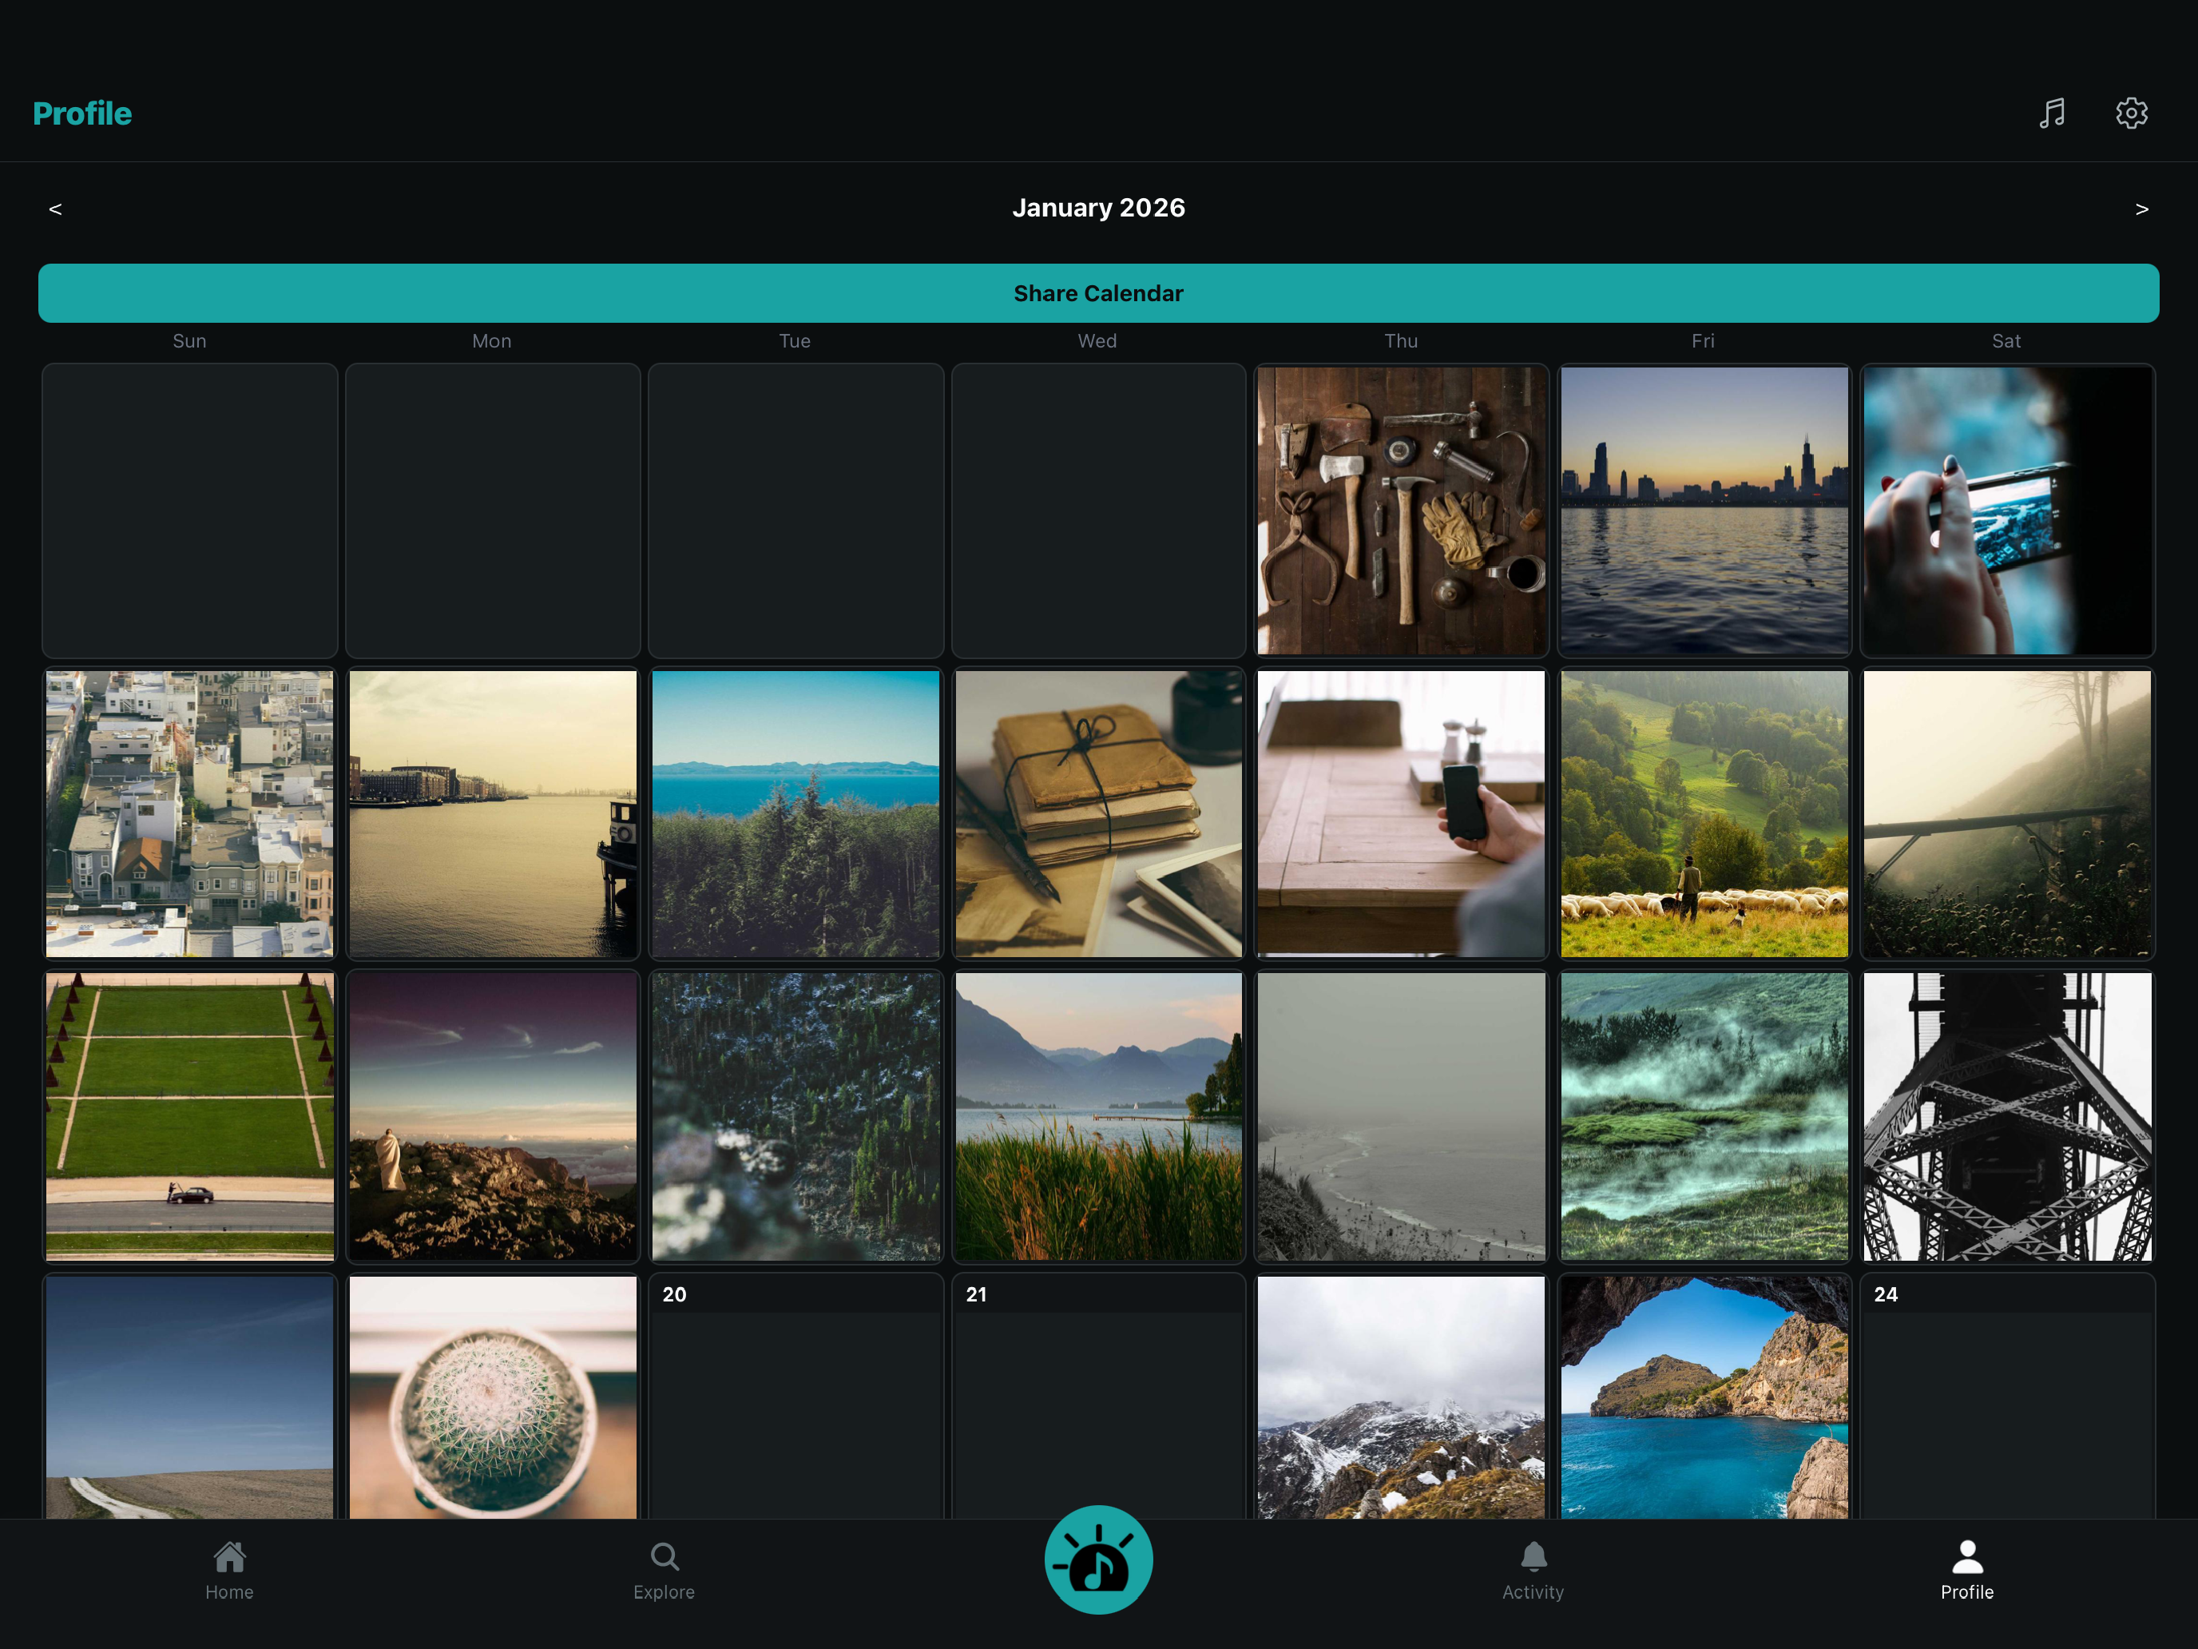Open the foggy hillside bridge photo
This screenshot has width=2198, height=1649.
click(x=2007, y=814)
